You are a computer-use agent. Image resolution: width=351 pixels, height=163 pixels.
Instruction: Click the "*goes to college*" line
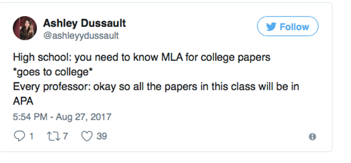pyautogui.click(x=53, y=72)
